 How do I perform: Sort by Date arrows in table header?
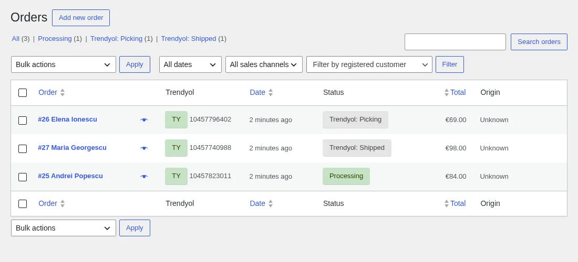[x=271, y=93]
